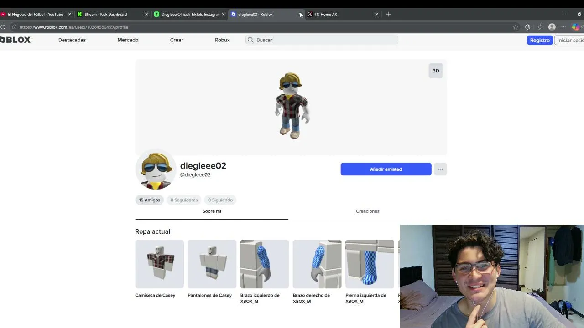This screenshot has width=584, height=328.
Task: Close the Home / X browser tab
Action: pos(377,14)
